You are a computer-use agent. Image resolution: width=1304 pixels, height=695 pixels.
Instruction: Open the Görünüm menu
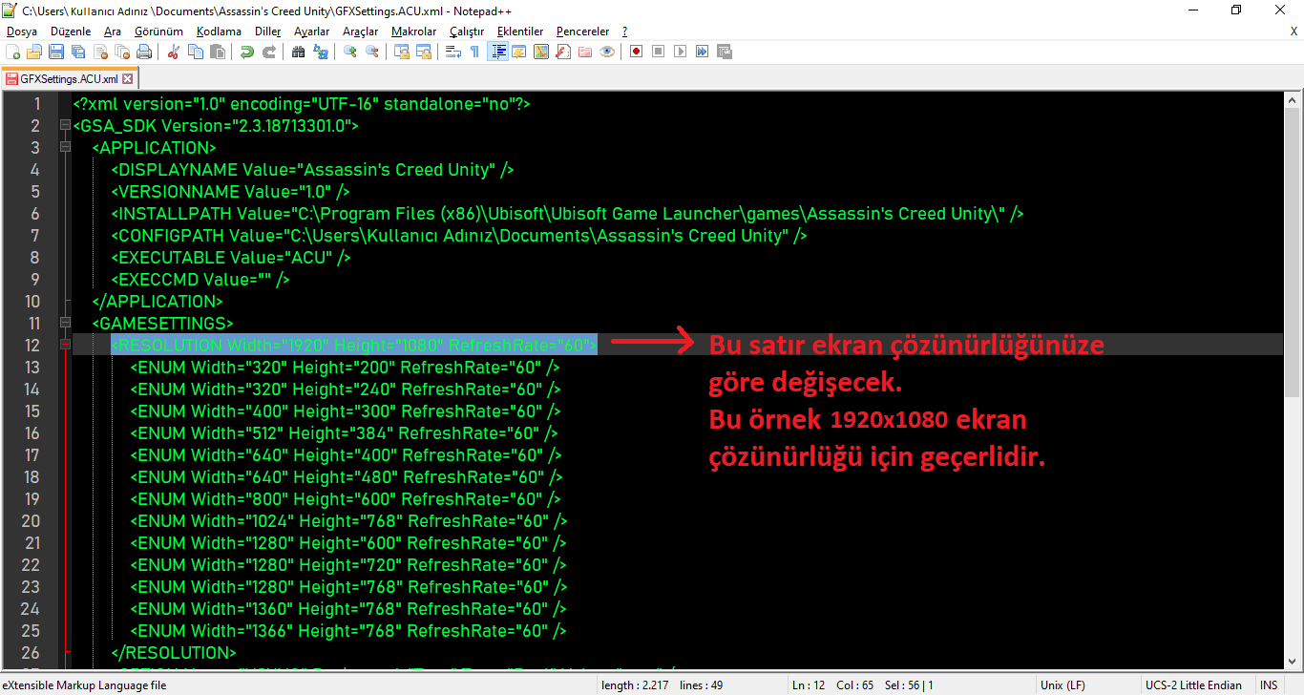click(158, 32)
